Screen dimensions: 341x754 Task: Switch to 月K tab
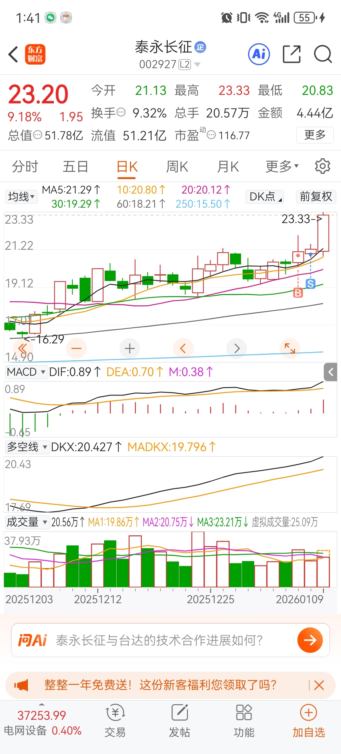pyautogui.click(x=228, y=166)
